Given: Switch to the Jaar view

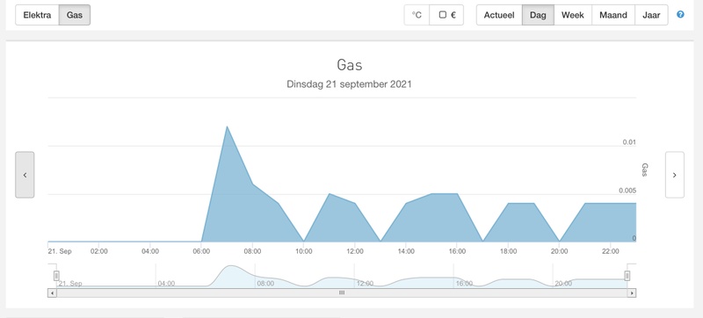Looking at the screenshot, I should coord(651,15).
